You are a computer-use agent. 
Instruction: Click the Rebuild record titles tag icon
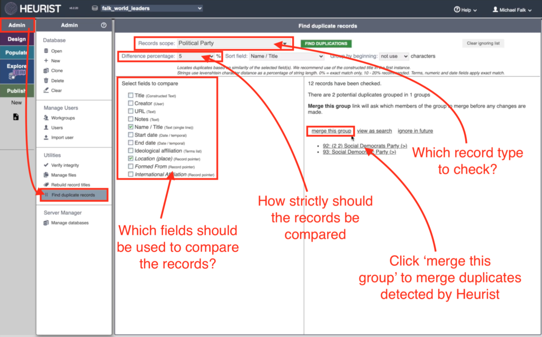pos(46,184)
